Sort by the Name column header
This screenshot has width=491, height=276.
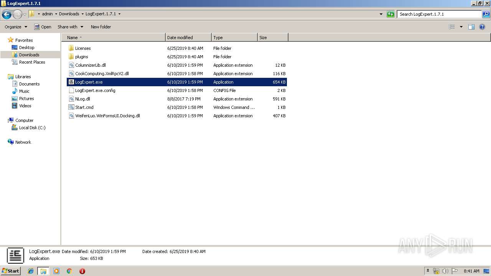[x=114, y=38]
